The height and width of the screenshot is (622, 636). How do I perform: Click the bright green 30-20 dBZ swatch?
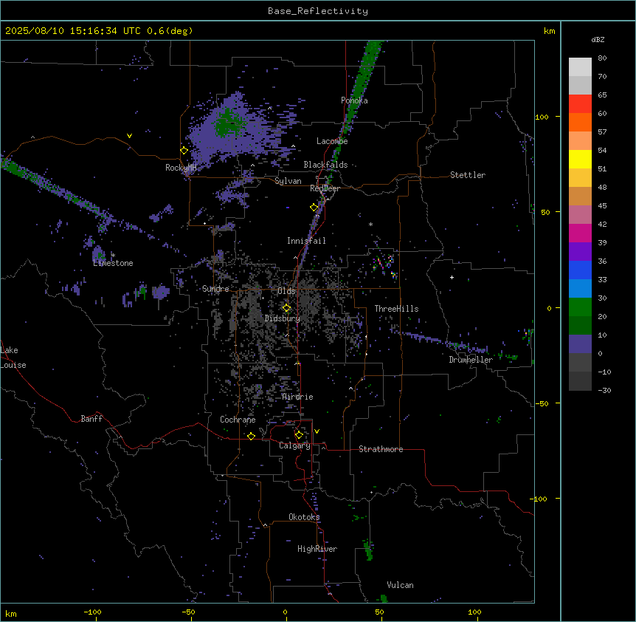coord(580,307)
